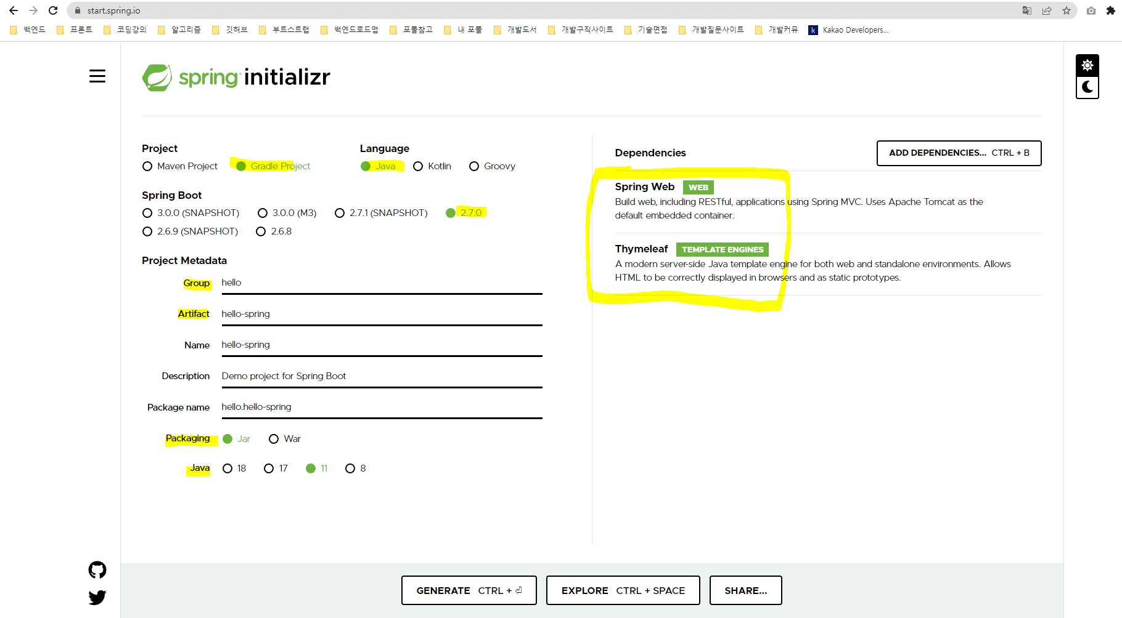Click the browser forward arrow

tap(33, 10)
